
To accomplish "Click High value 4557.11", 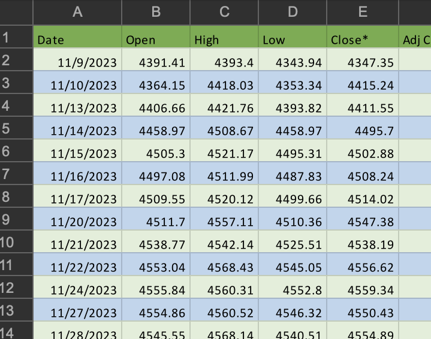I will coord(224,219).
